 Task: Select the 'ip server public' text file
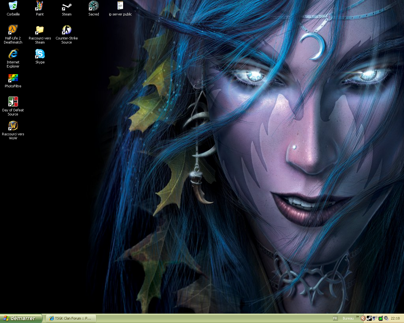(x=120, y=6)
